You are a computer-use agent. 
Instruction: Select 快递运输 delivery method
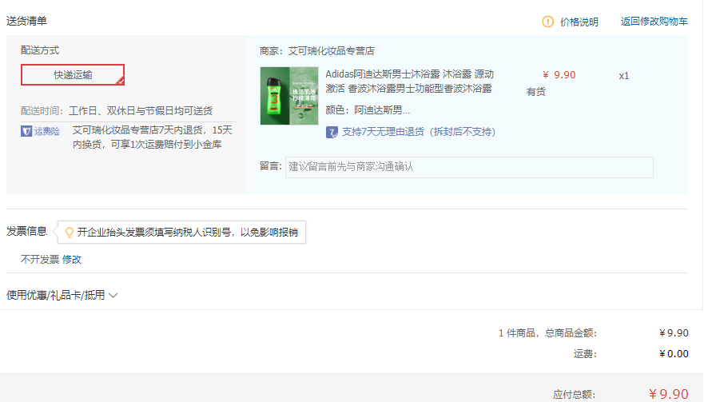pos(73,74)
